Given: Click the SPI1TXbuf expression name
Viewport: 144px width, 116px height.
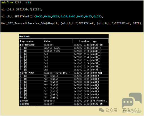Looking at the screenshot, I should click(28, 73).
